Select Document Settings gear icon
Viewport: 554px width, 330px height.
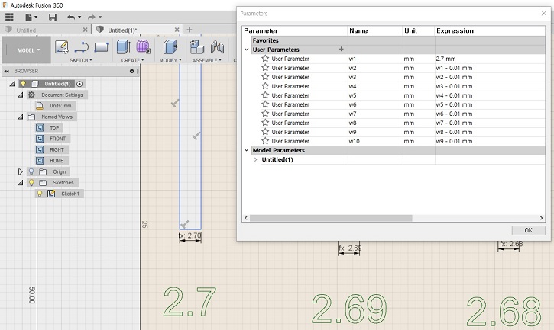point(31,95)
